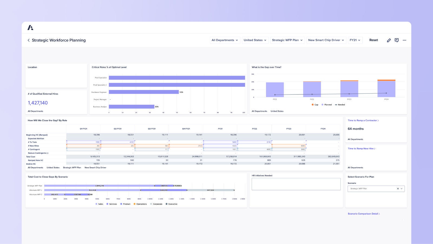433x244 pixels.
Task: Toggle the Sales legend under the cost chart
Action: 99,204
